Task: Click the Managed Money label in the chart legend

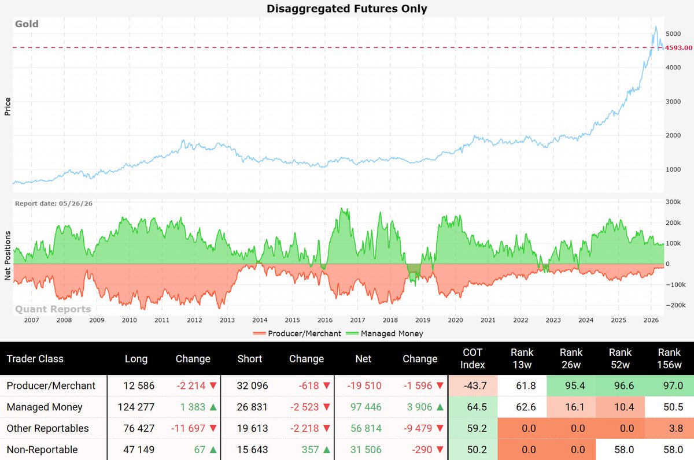Action: [x=392, y=333]
